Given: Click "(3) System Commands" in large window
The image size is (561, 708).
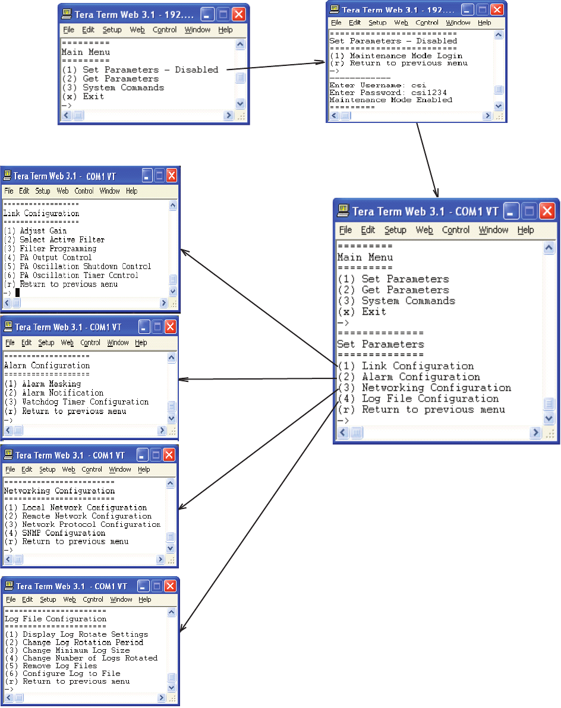Looking at the screenshot, I should 396,301.
